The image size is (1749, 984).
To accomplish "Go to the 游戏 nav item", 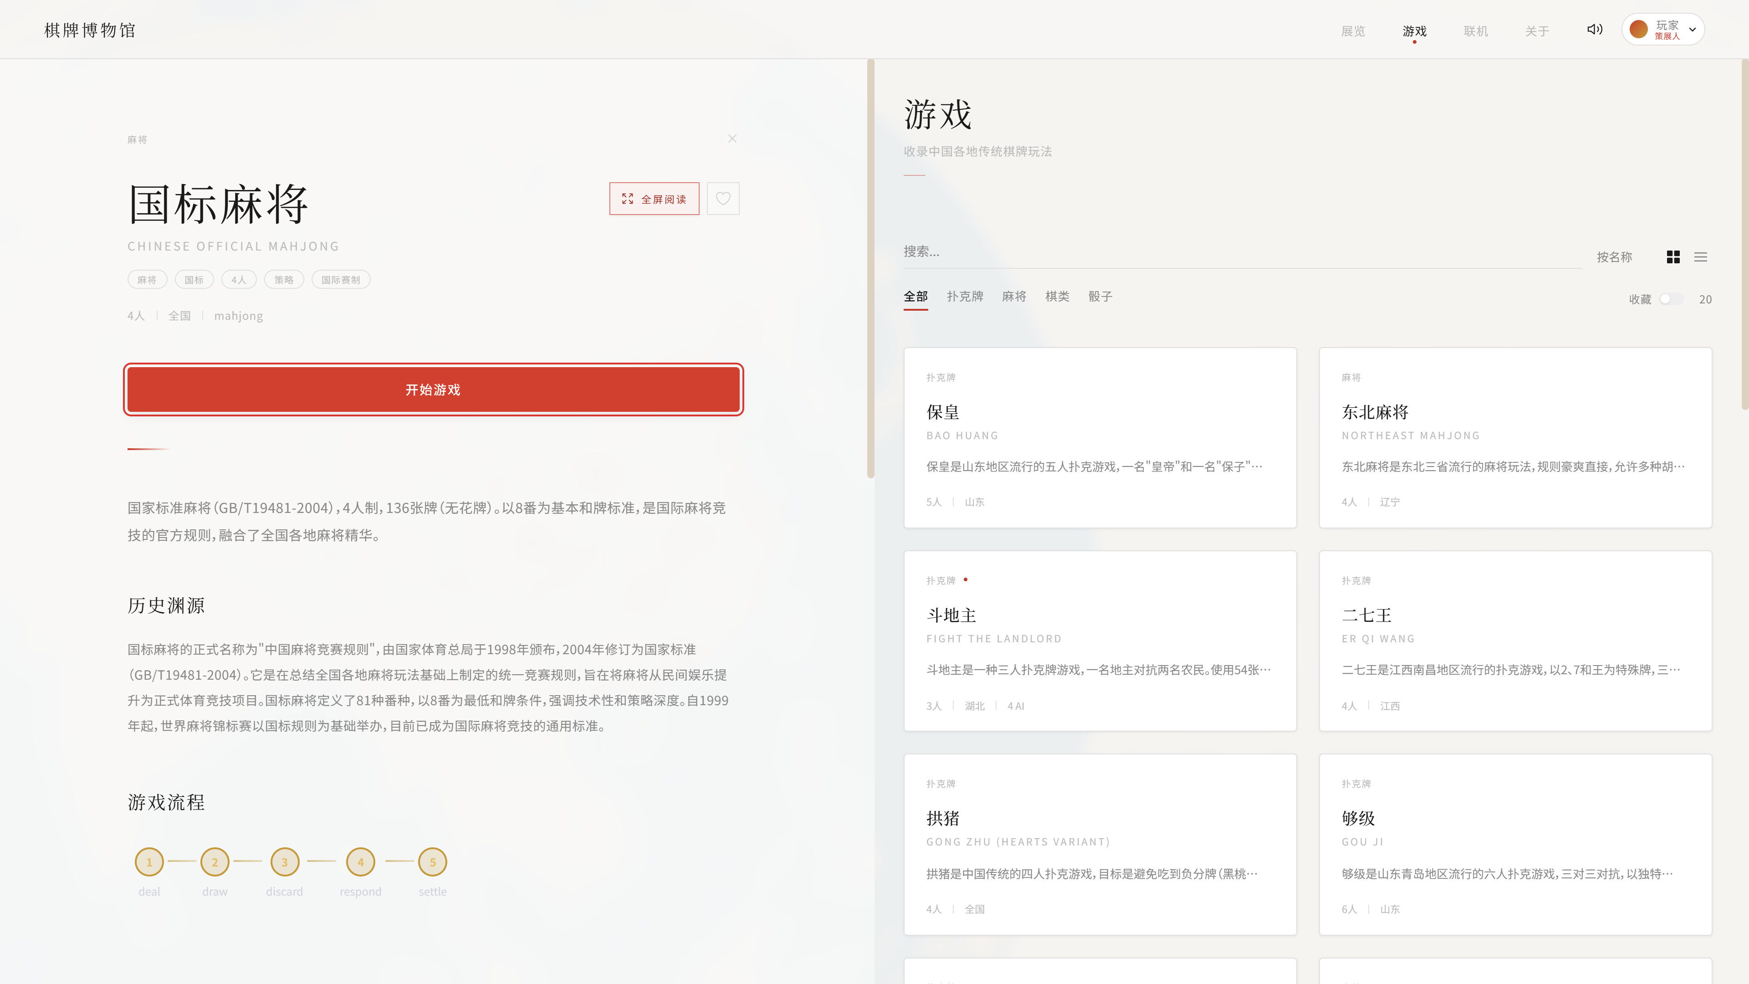I will (x=1414, y=31).
